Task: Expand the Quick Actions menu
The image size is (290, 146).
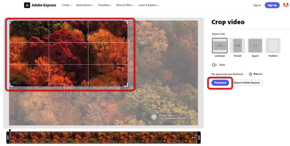Action: click(85, 5)
